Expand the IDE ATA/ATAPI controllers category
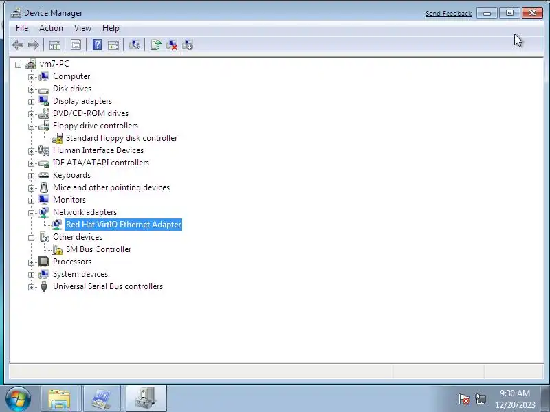Image resolution: width=550 pixels, height=412 pixels. point(31,163)
